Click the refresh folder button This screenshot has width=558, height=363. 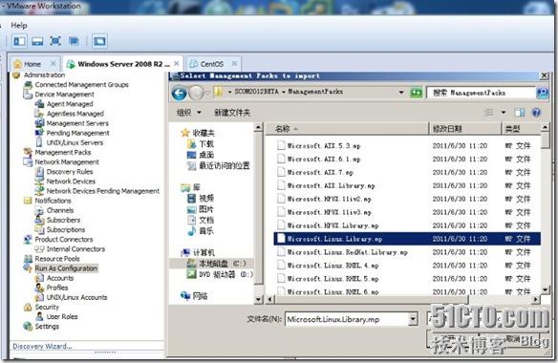click(x=416, y=93)
